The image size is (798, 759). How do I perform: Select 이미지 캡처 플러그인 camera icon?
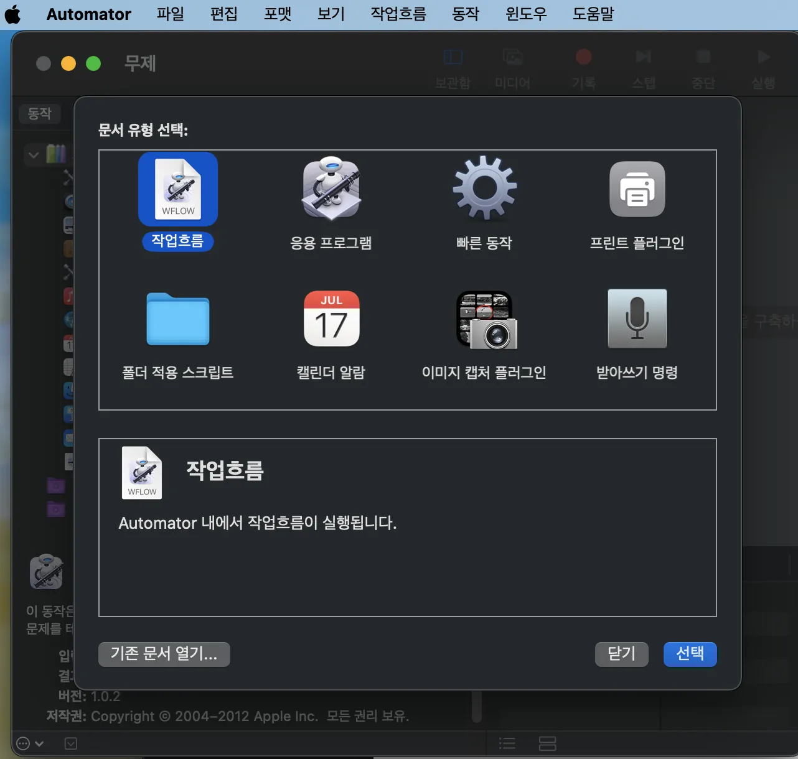coord(487,319)
